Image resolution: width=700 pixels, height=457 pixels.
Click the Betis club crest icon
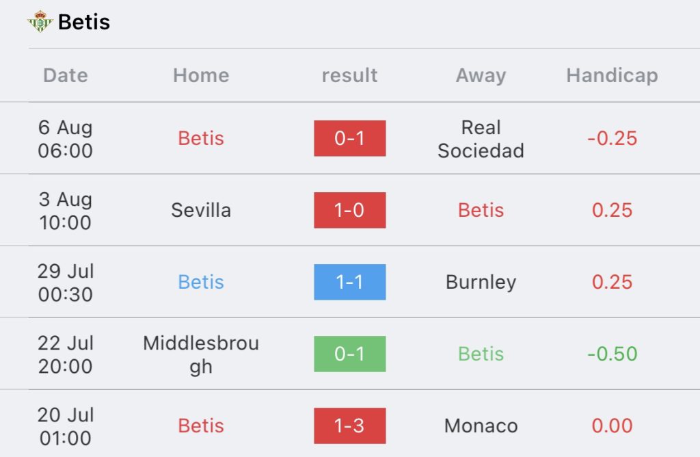point(40,21)
